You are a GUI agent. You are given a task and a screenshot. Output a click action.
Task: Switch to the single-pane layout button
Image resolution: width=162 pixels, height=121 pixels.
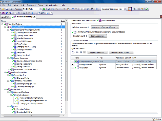click(x=130, y=9)
